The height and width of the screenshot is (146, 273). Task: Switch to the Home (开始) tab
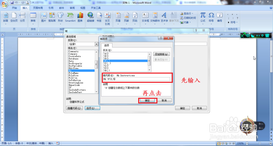pos(14,8)
